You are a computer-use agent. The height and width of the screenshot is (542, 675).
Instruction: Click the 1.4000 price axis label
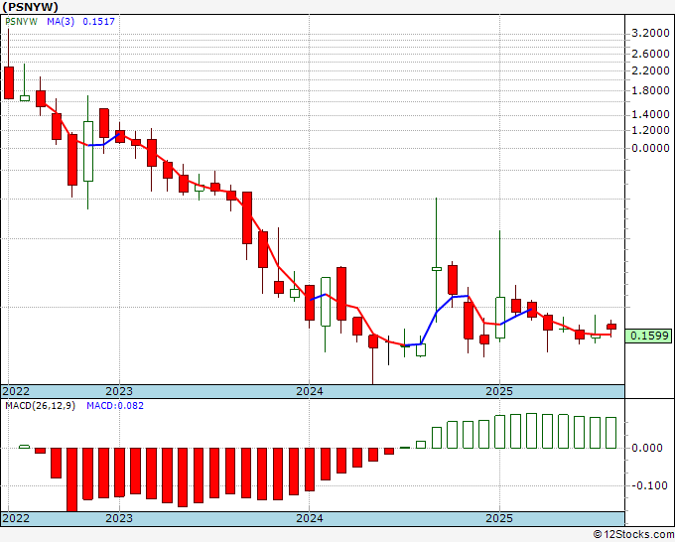pyautogui.click(x=650, y=114)
